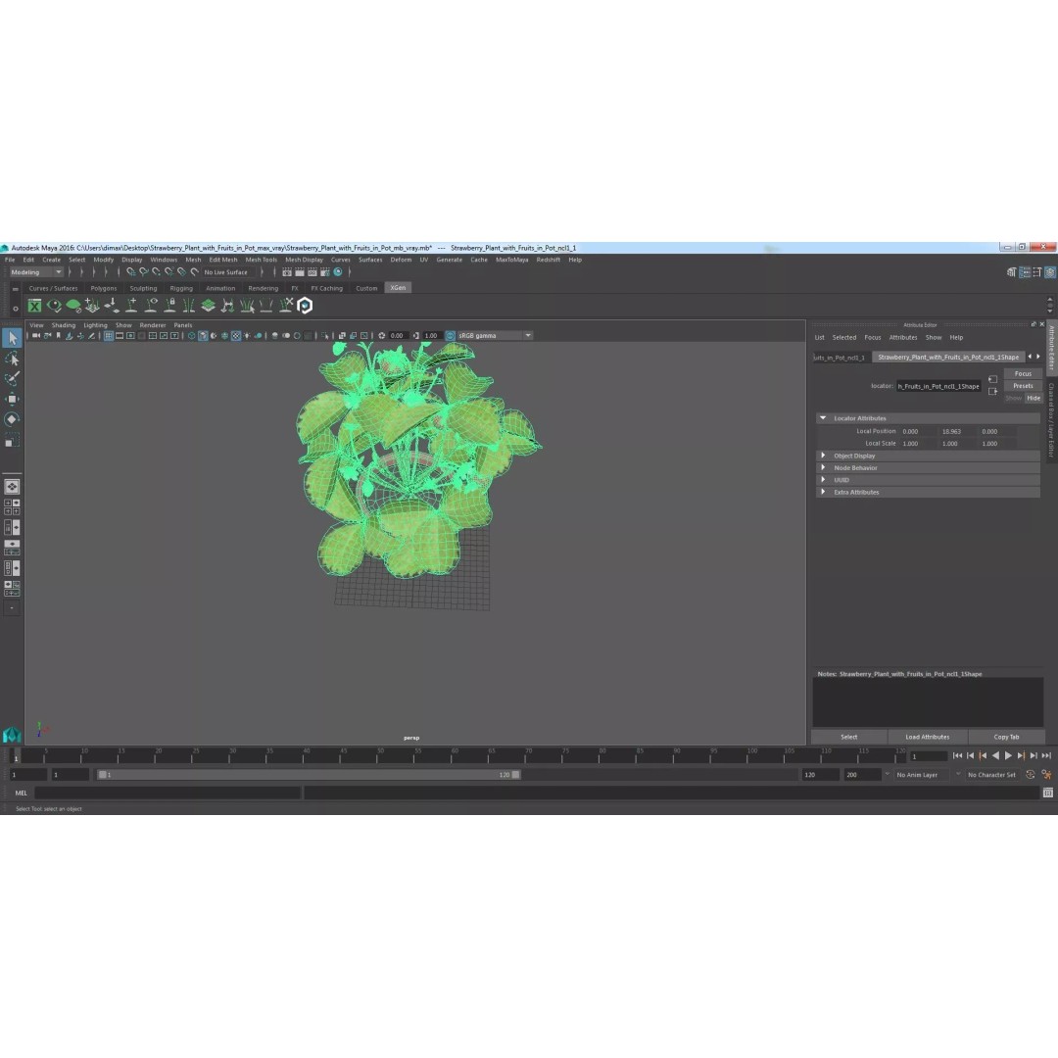Toggle grid display in panel toolbar
The image size is (1058, 1058).
tap(109, 335)
